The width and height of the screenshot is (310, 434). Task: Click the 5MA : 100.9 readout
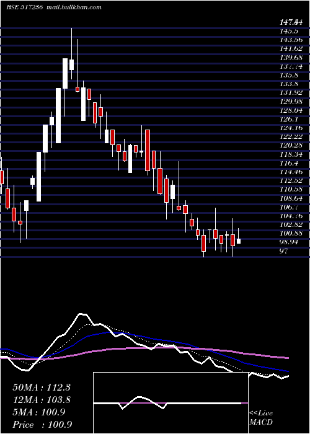(38, 412)
